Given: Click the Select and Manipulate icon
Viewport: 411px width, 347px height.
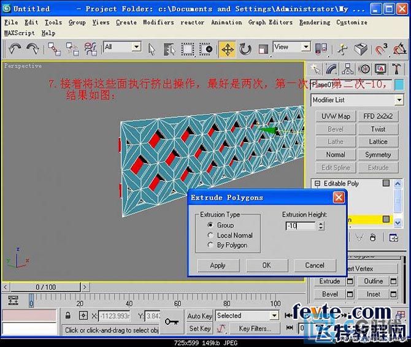Looking at the screenshot, I should pyautogui.click(x=342, y=49).
